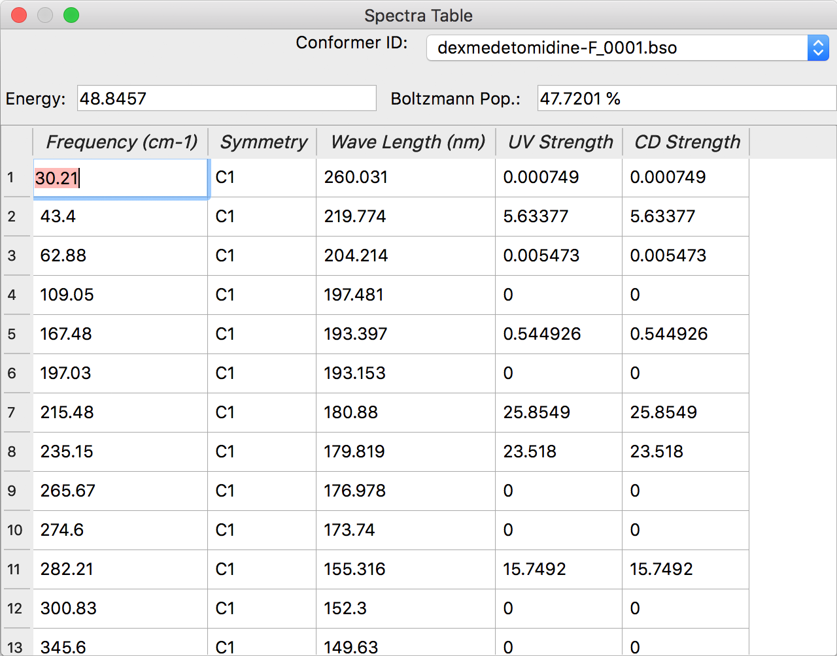Image resolution: width=837 pixels, height=656 pixels.
Task: Click the Boltzmann Pop. percentage field
Action: (685, 98)
